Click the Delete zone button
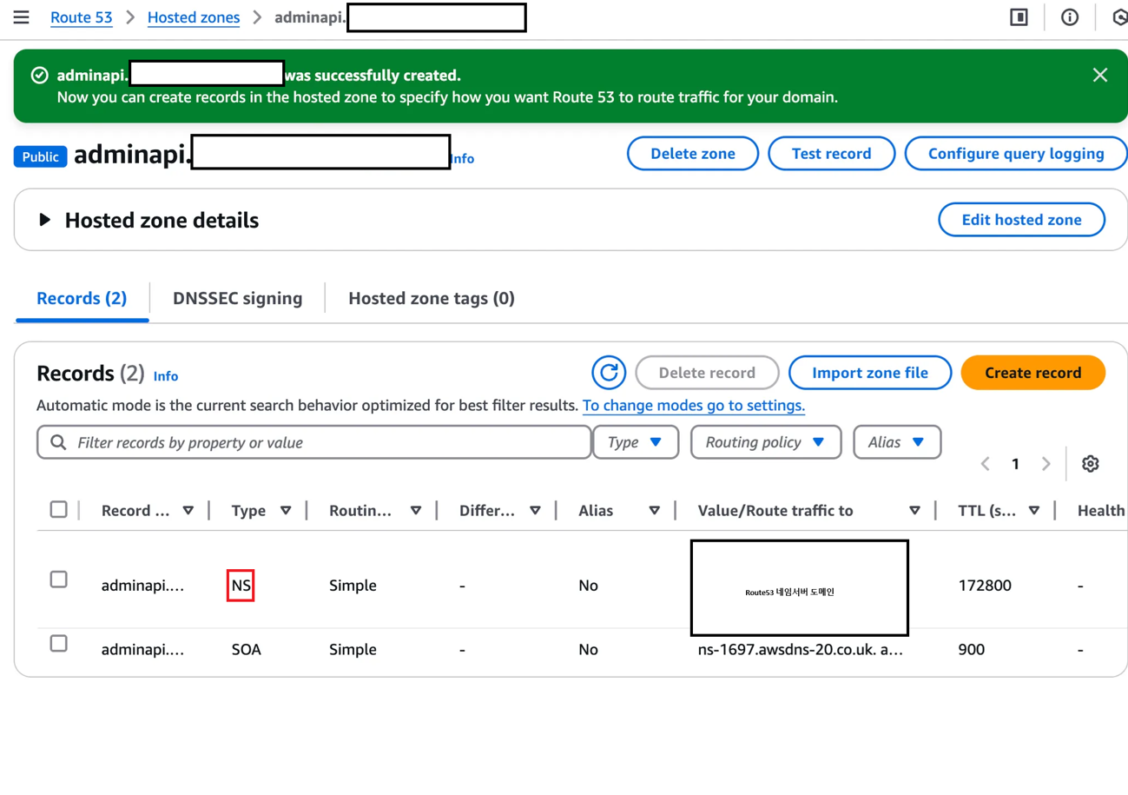This screenshot has width=1128, height=795. (693, 153)
